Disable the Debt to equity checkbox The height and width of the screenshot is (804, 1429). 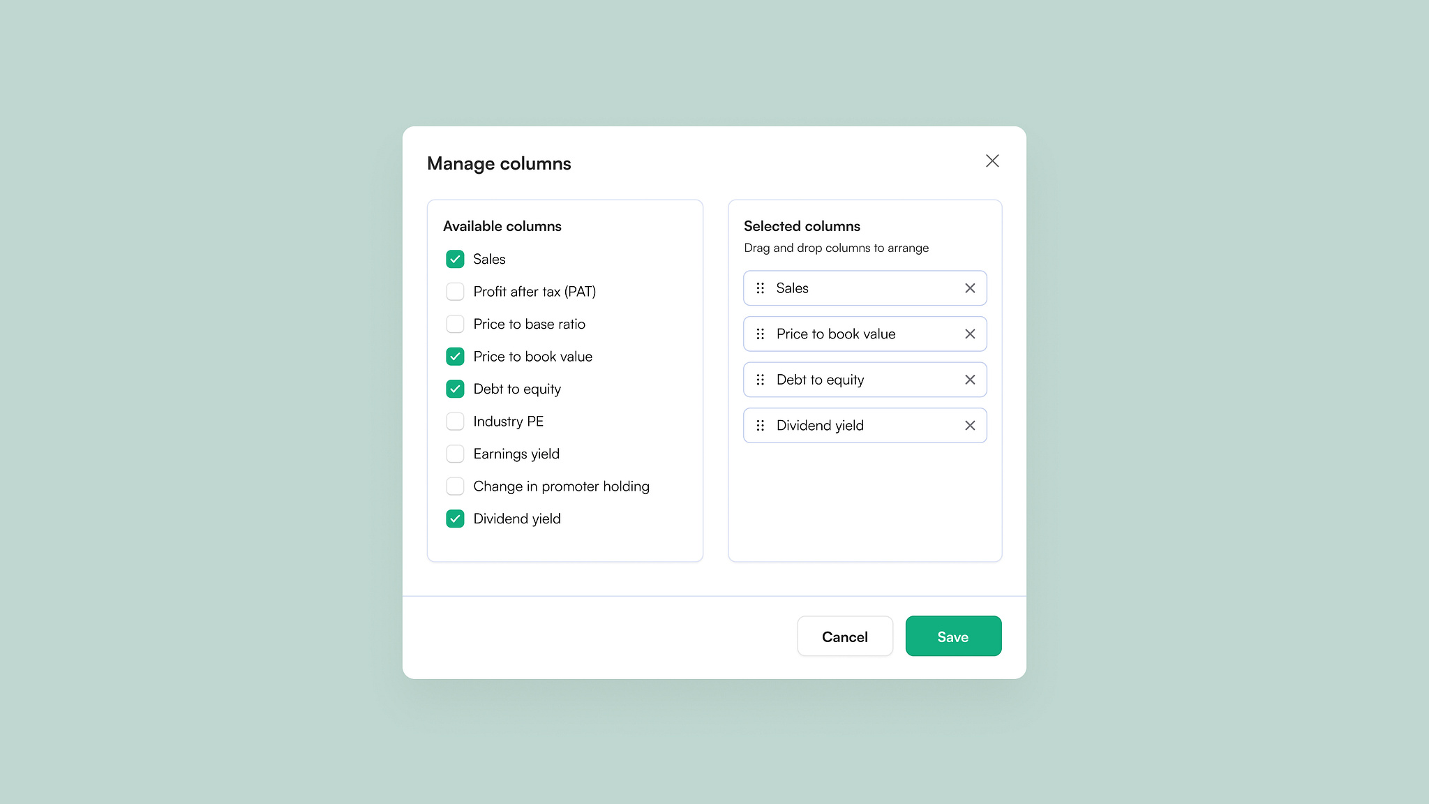(x=455, y=389)
